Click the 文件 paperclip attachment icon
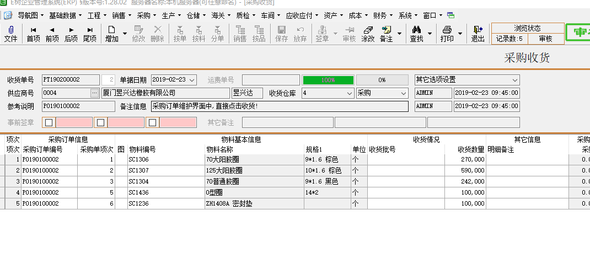This screenshot has width=590, height=253. [10, 30]
